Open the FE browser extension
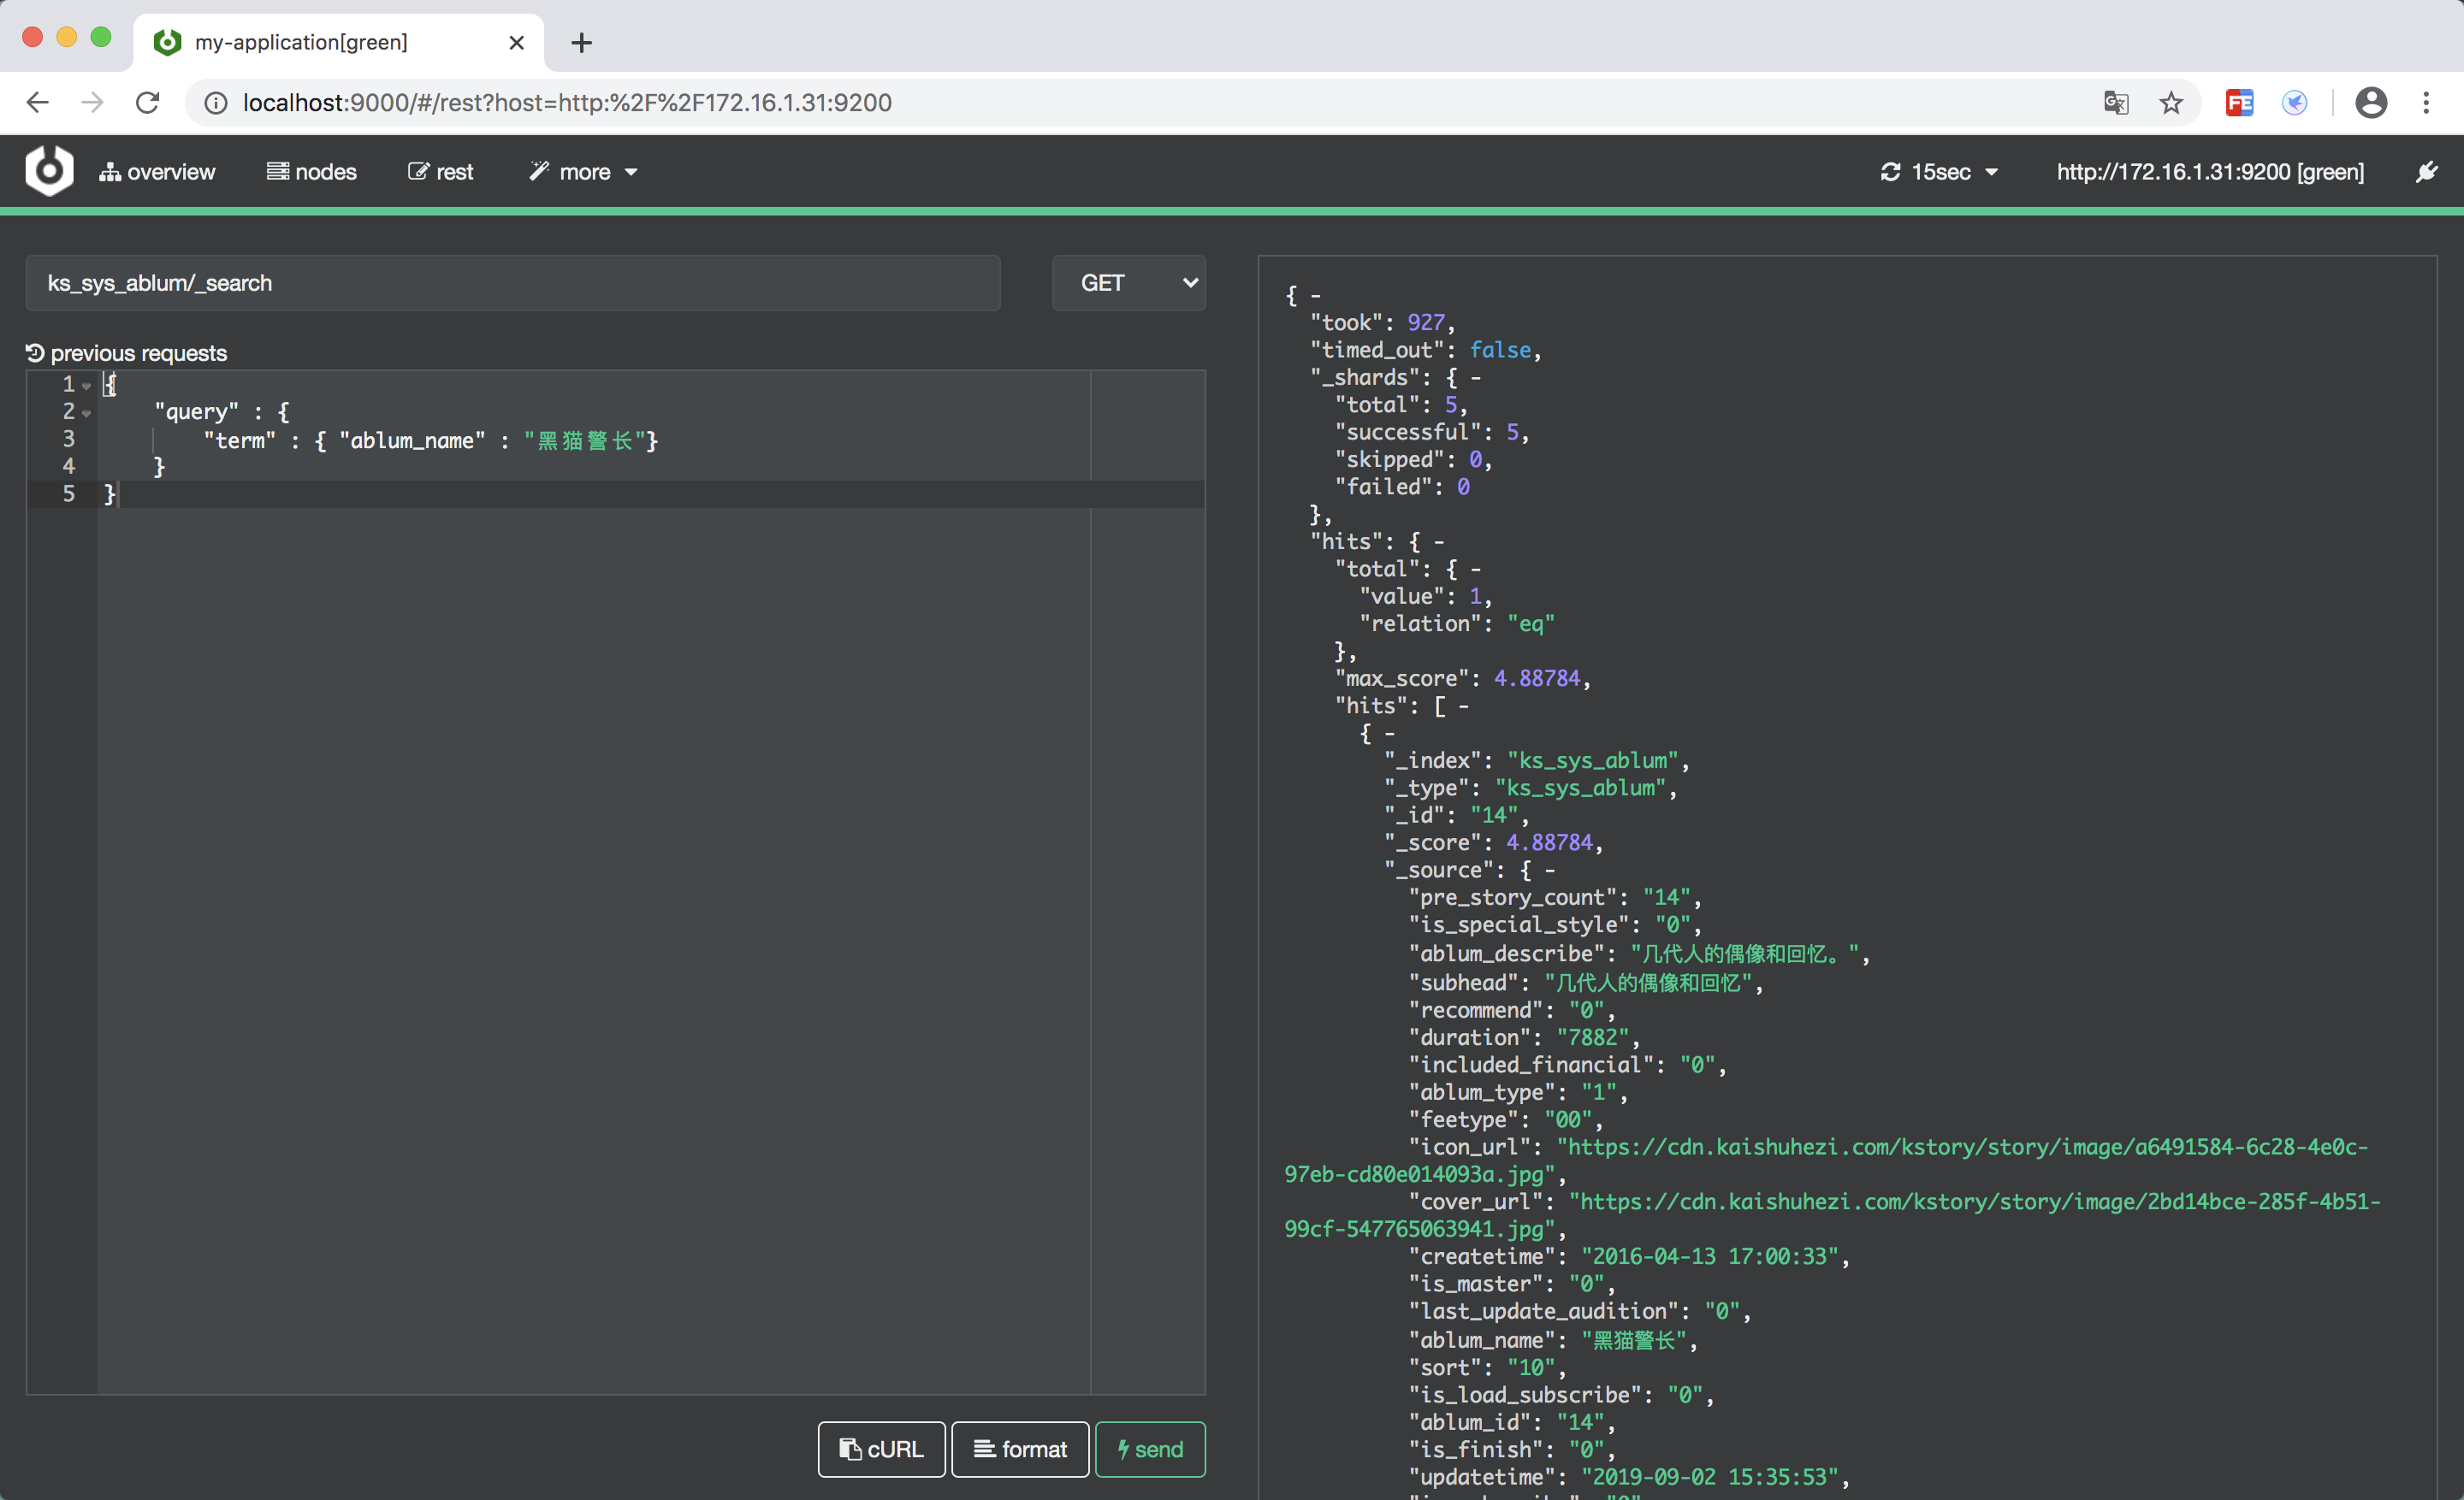Viewport: 2464px width, 1500px height. click(2239, 103)
